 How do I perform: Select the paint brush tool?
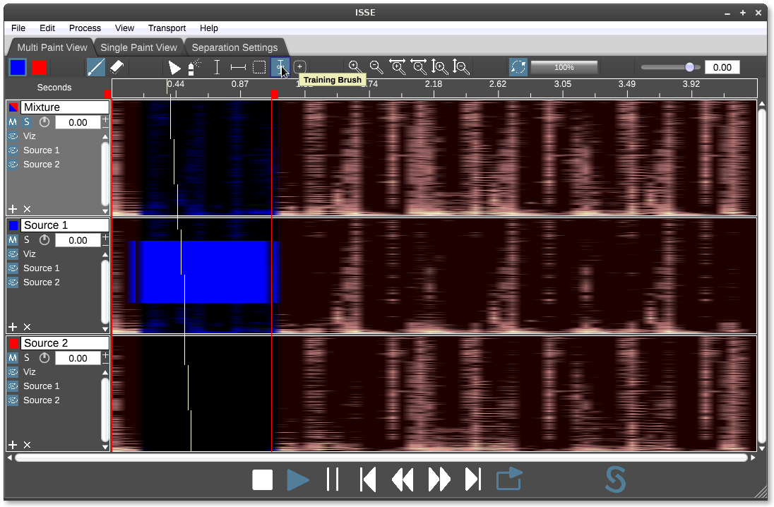click(x=96, y=67)
